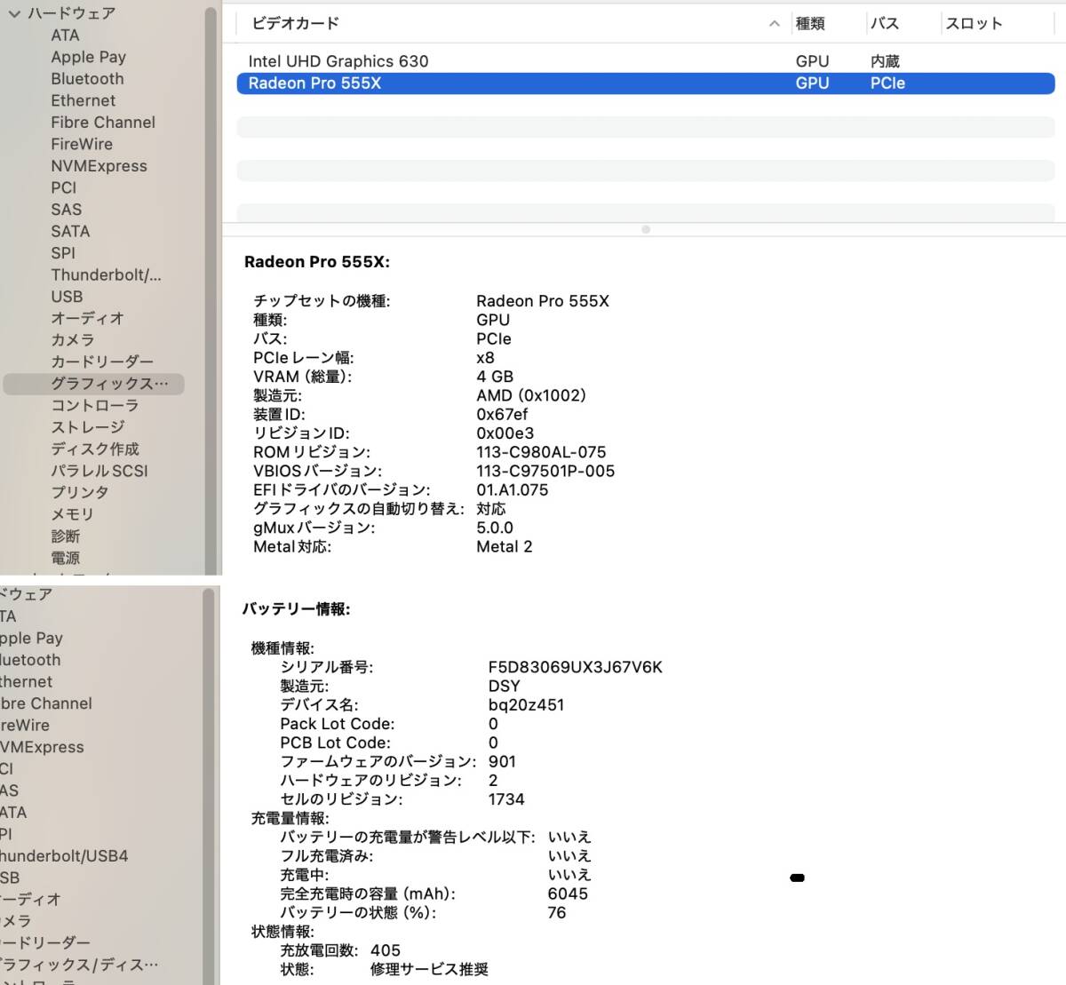Viewport: 1066px width, 985px height.
Task: Open NVMExpress in upper sidebar
Action: pyautogui.click(x=99, y=165)
